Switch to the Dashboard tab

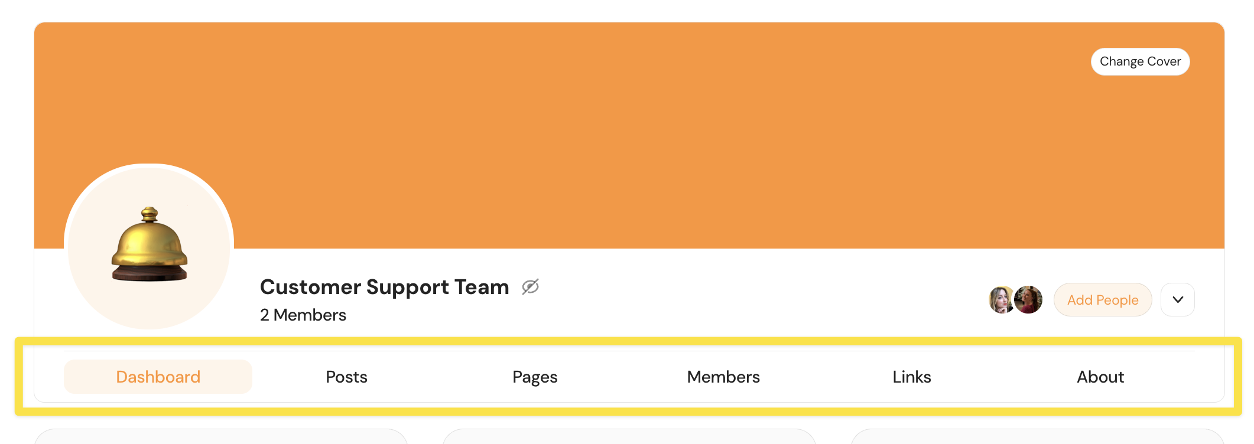(x=158, y=377)
